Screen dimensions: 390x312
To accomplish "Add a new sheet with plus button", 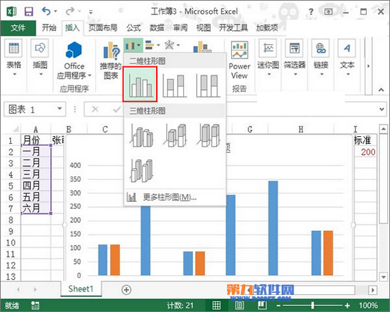I will [x=127, y=290].
